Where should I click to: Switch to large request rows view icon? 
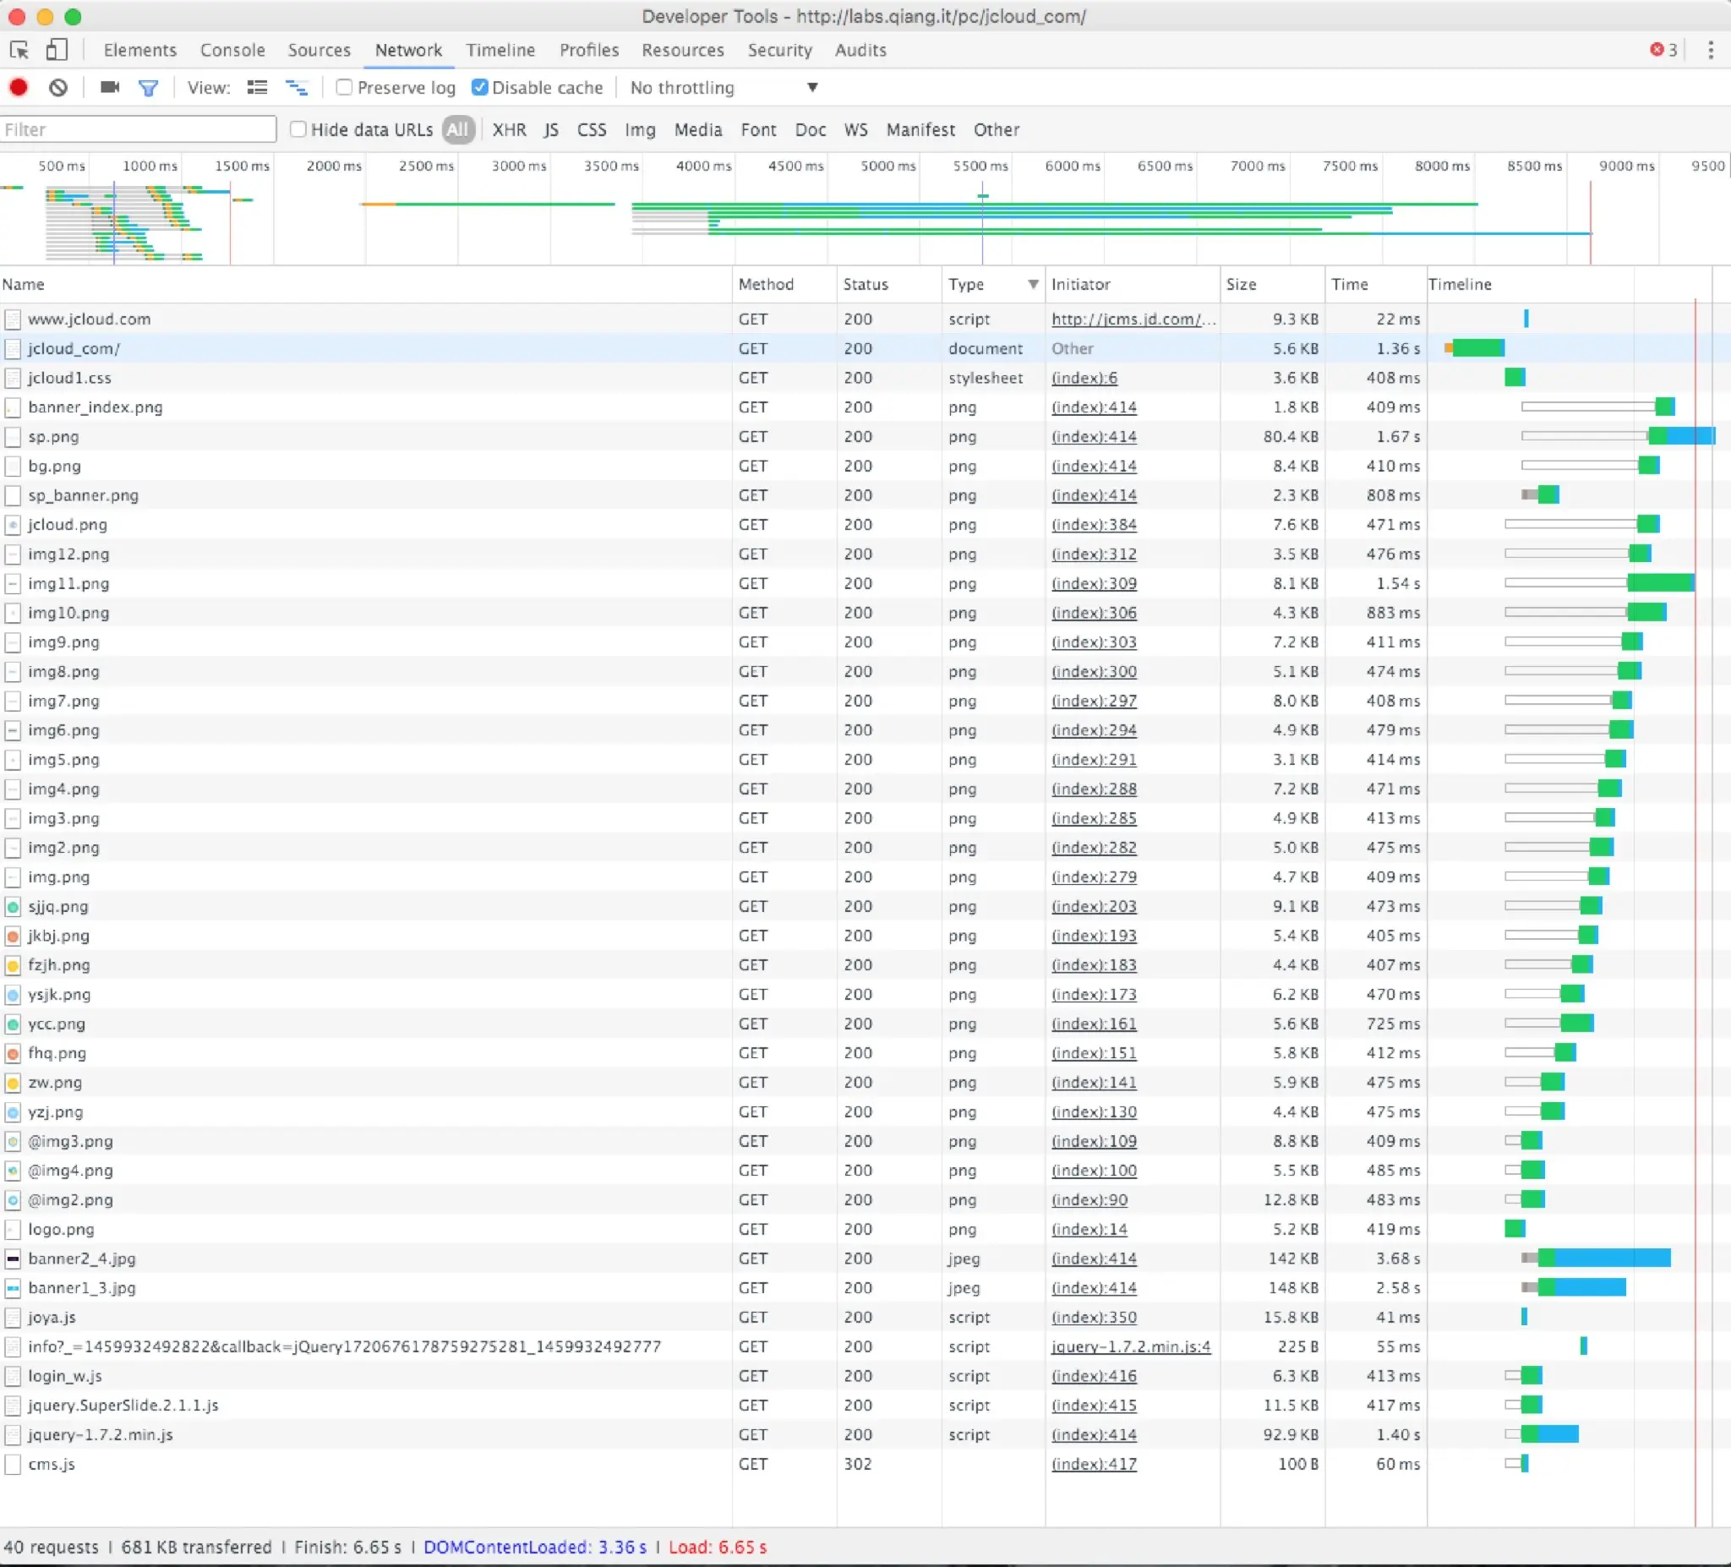257,88
